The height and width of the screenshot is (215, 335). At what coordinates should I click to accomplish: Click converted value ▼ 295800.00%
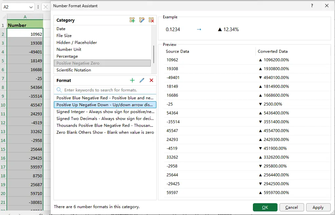(x=273, y=166)
